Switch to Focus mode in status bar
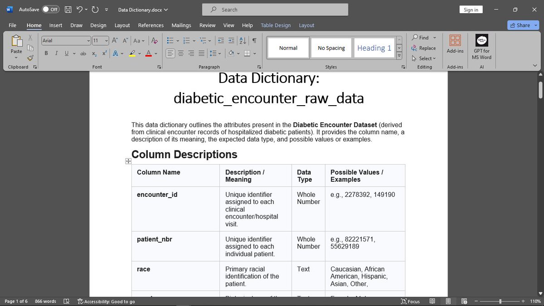The width and height of the screenshot is (544, 306). pos(410,301)
